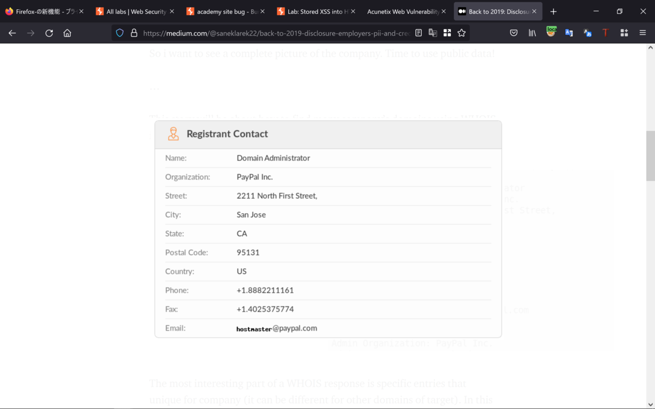The image size is (655, 409).
Task: Open the Firefox home page
Action: click(67, 33)
